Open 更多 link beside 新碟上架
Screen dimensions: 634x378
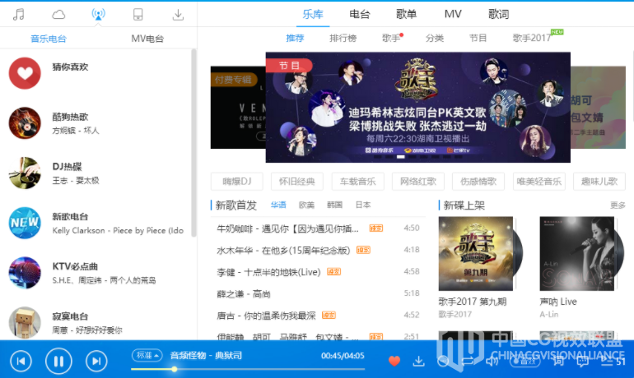618,205
